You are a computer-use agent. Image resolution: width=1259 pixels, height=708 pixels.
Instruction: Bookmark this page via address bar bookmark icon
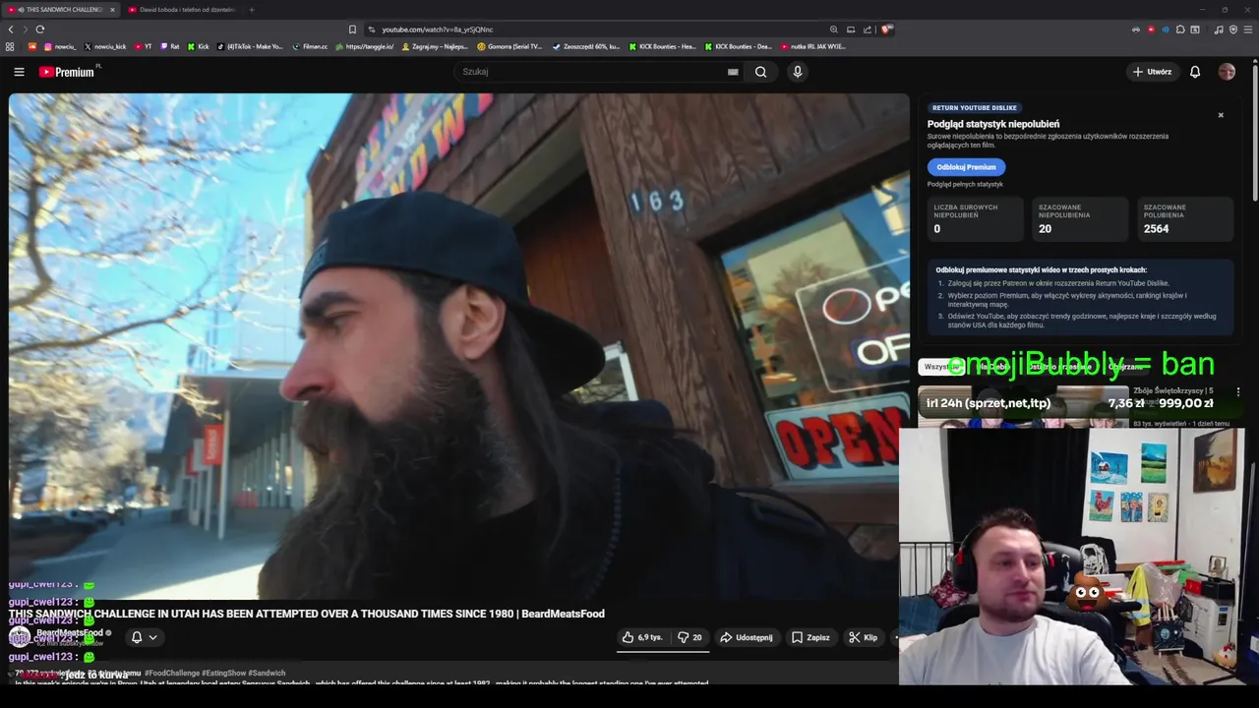coord(352,29)
